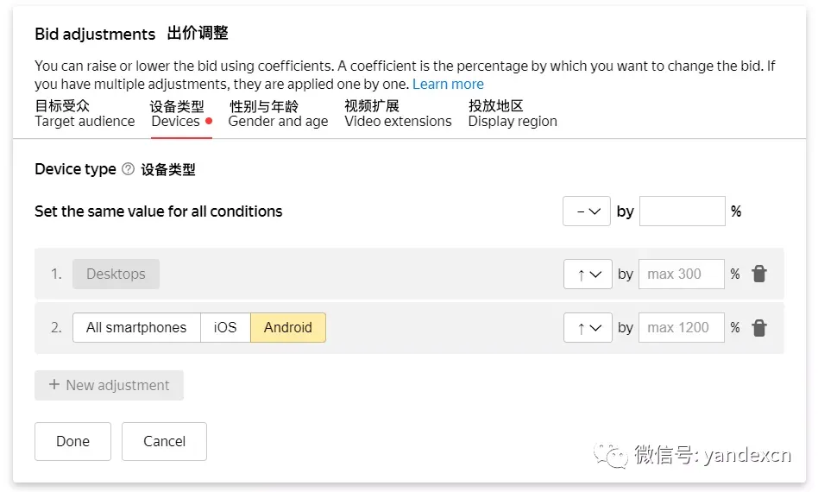818x492 pixels.
Task: Delete the smartphones adjustment with trash icon
Action: pos(758,328)
